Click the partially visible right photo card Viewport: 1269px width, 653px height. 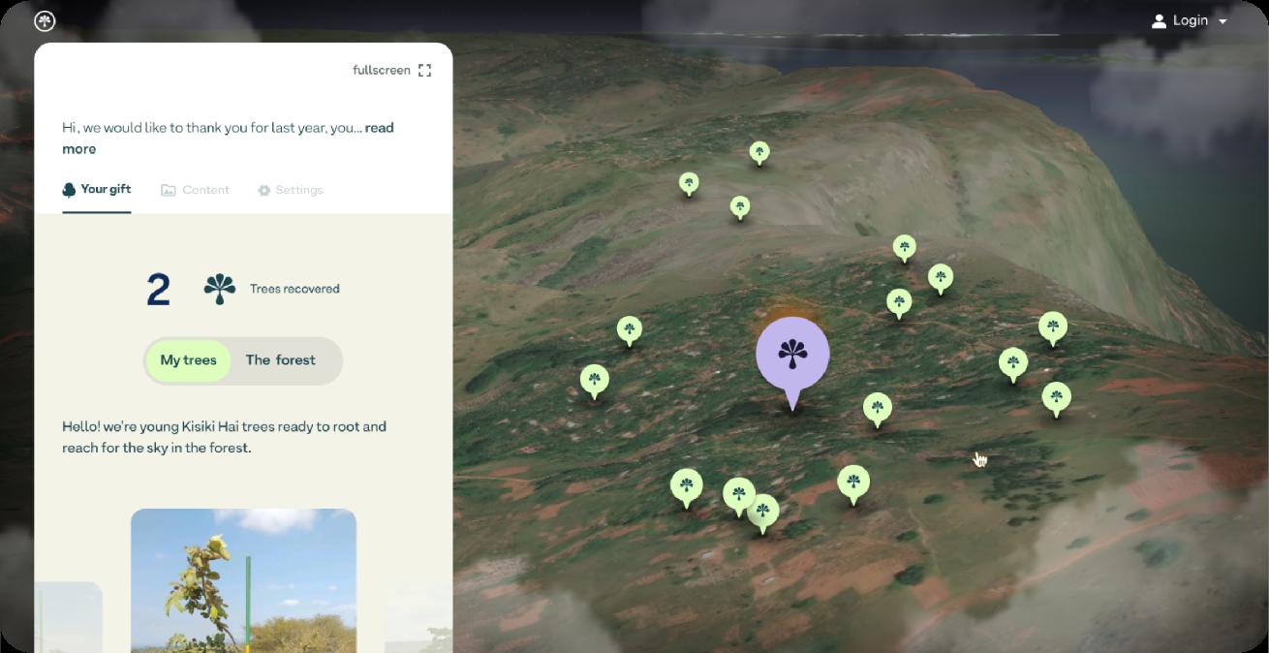point(418,616)
